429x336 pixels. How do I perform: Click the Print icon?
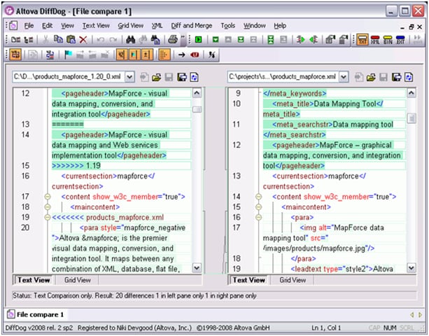click(x=173, y=40)
